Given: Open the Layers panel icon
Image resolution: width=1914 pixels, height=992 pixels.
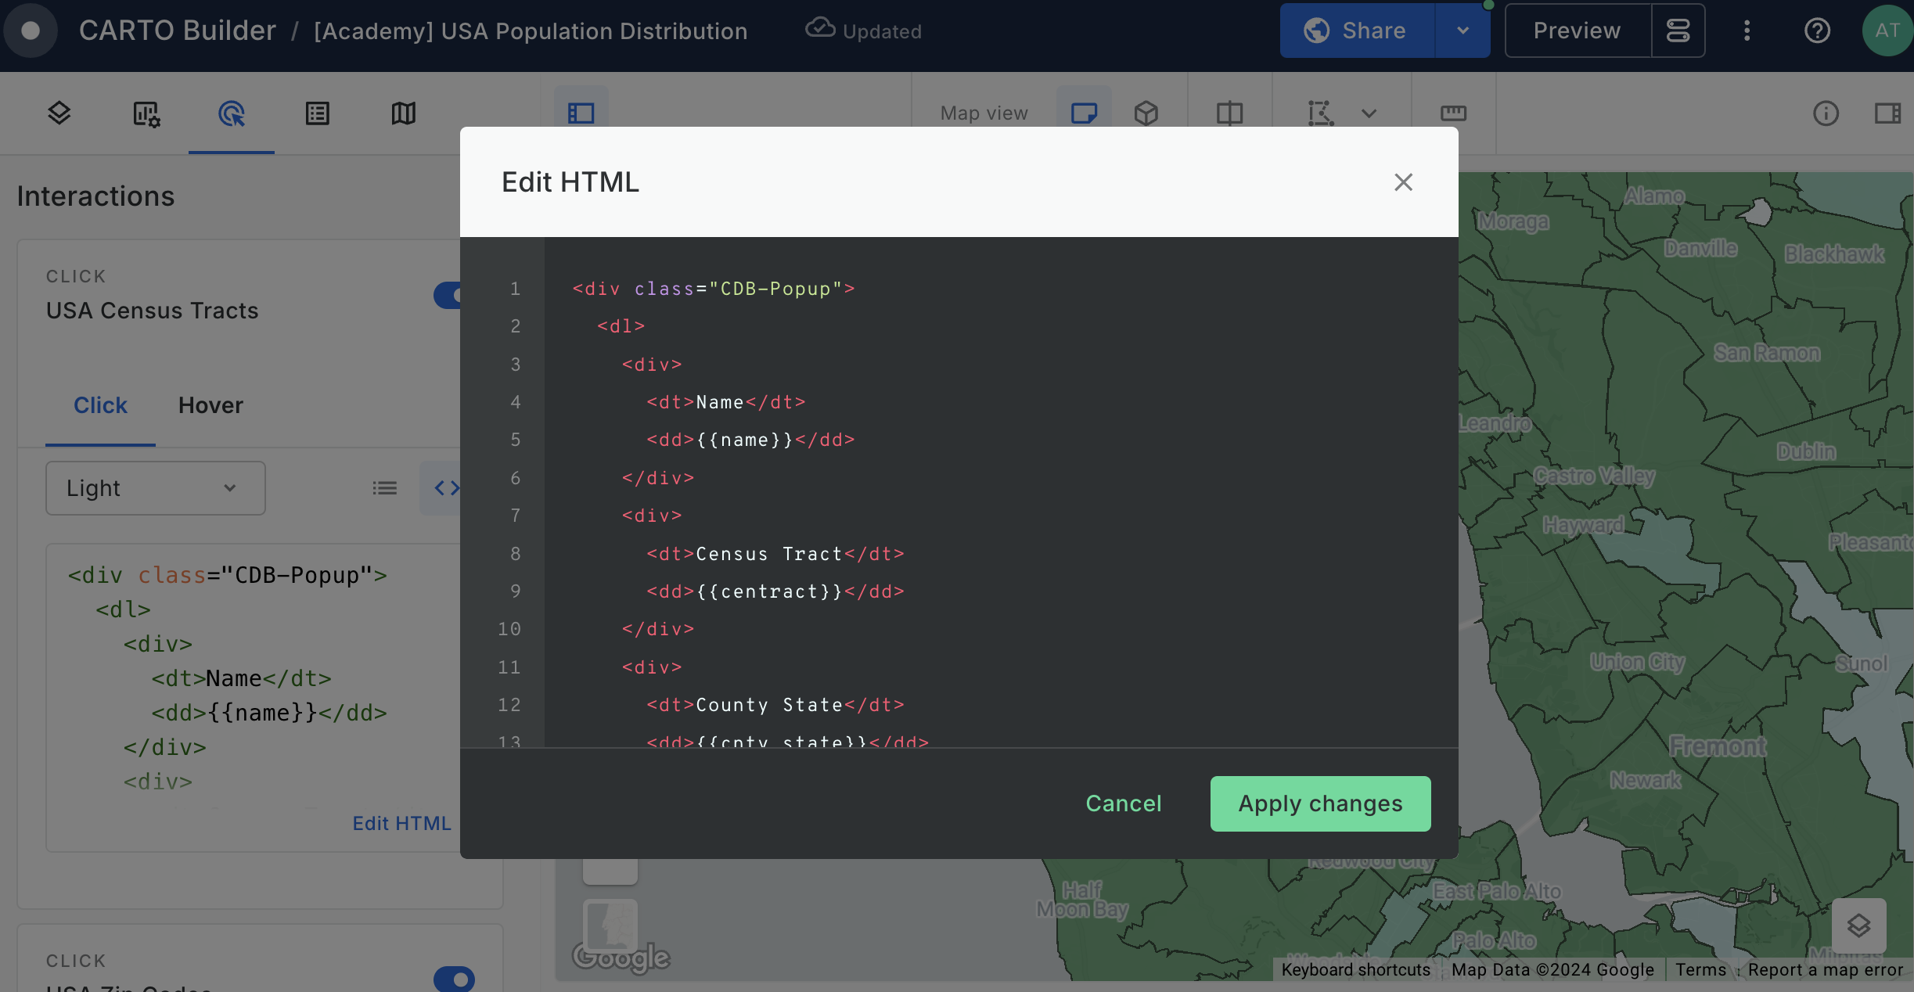Looking at the screenshot, I should [x=59, y=113].
